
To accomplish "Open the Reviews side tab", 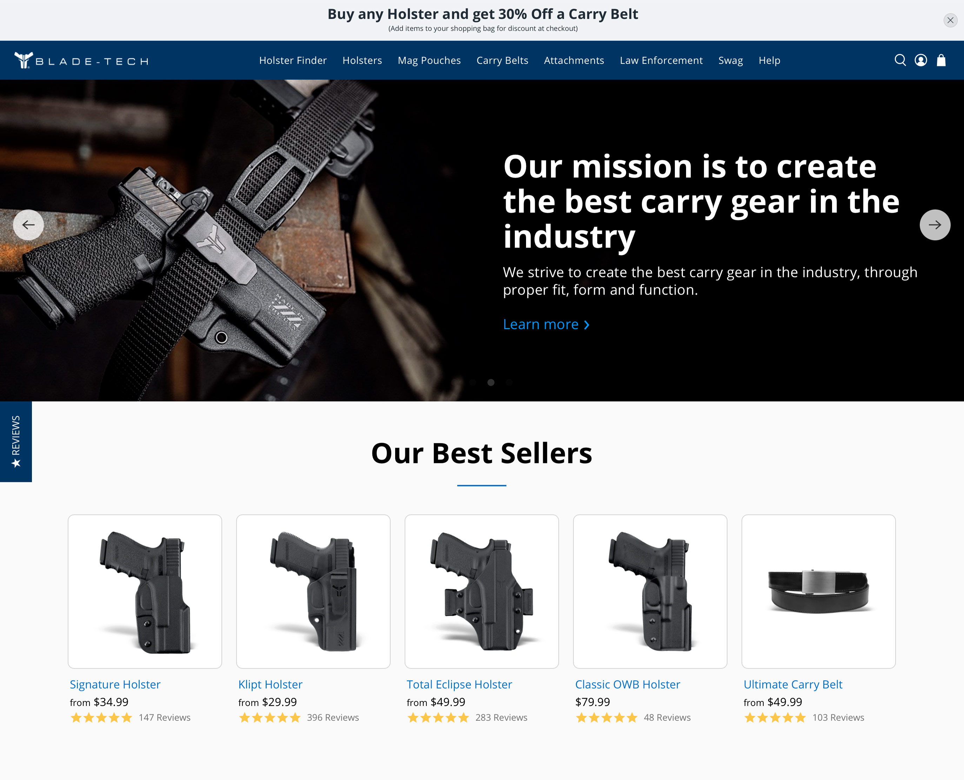I will click(x=16, y=441).
